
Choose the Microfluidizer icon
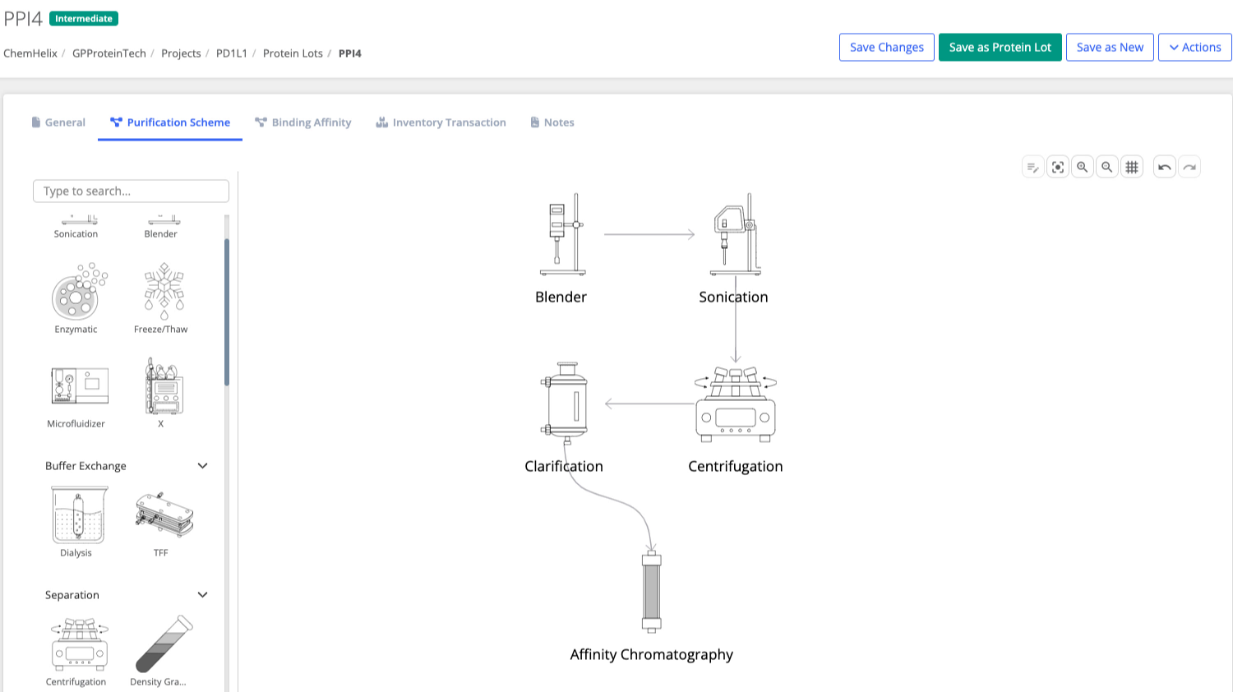[78, 385]
